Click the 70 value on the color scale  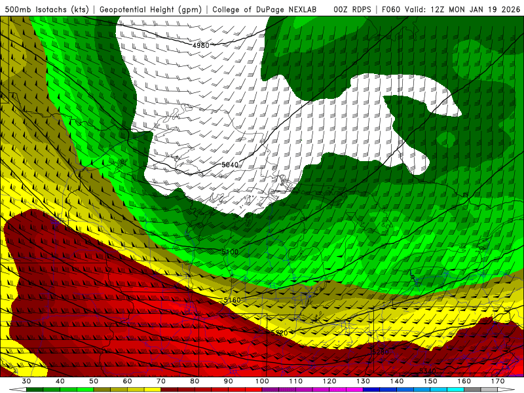point(161,381)
